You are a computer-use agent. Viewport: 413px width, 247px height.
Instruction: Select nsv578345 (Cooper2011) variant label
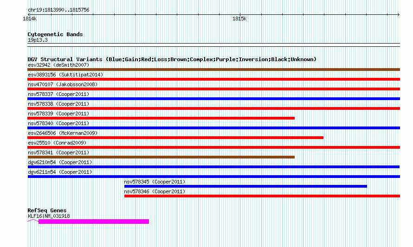(x=155, y=182)
